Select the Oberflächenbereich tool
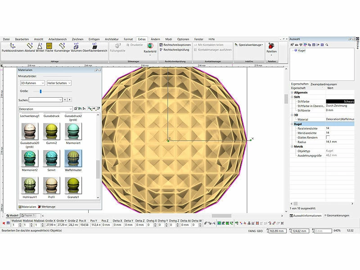 click(94, 46)
